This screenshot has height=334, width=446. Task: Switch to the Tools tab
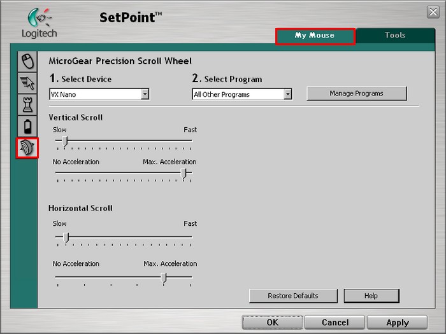tap(395, 36)
